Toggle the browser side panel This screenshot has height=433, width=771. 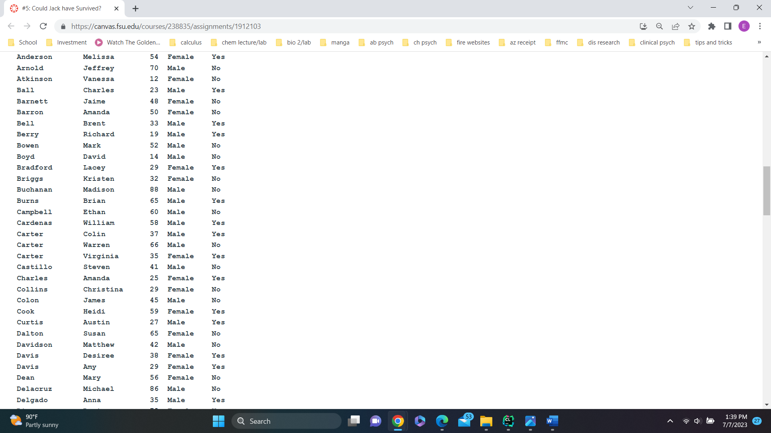[728, 26]
